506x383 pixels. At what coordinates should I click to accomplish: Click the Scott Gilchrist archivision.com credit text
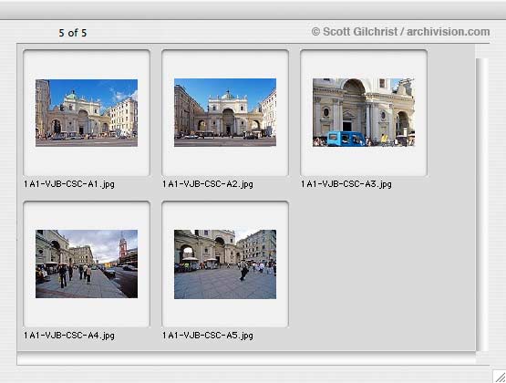tap(400, 32)
